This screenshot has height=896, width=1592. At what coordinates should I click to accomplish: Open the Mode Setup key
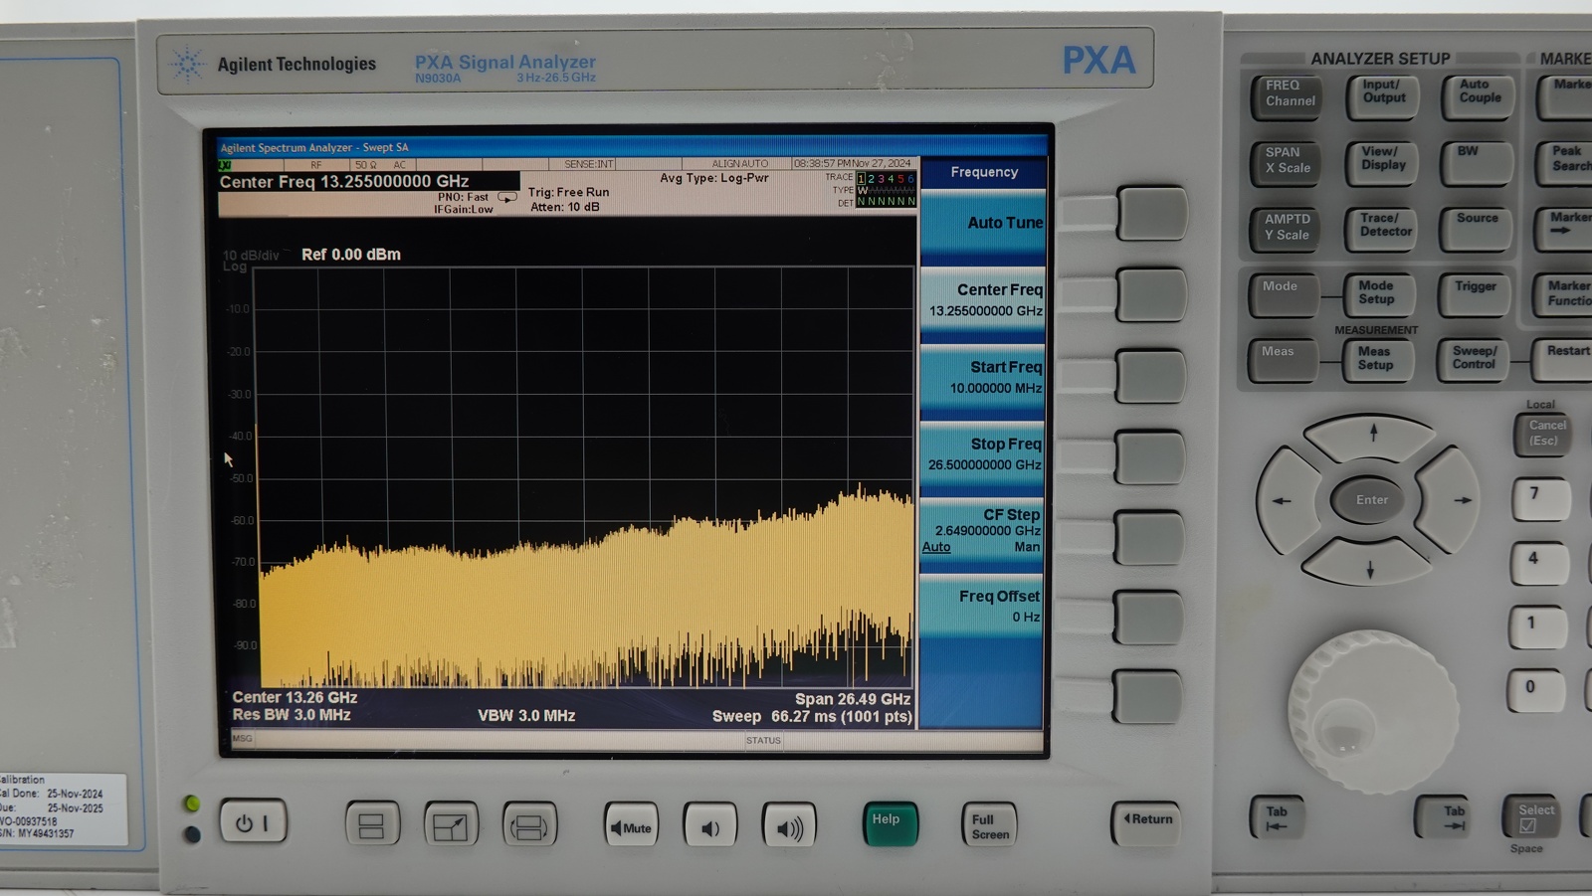(x=1378, y=295)
